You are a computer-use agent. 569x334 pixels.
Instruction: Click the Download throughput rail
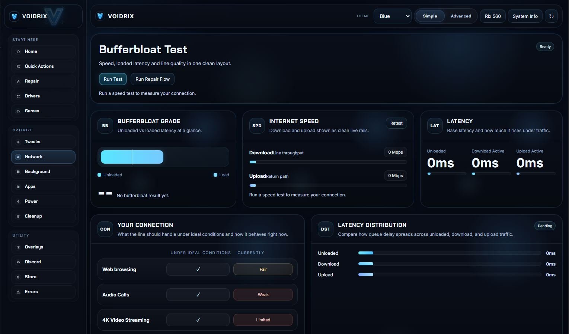click(x=328, y=162)
